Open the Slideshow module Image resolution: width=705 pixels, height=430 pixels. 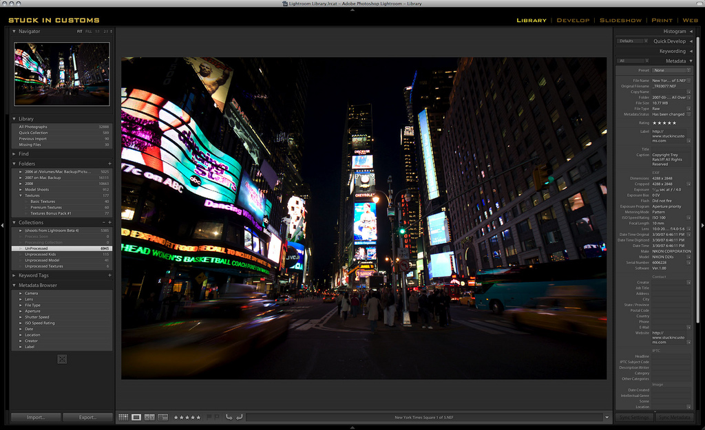pyautogui.click(x=621, y=20)
